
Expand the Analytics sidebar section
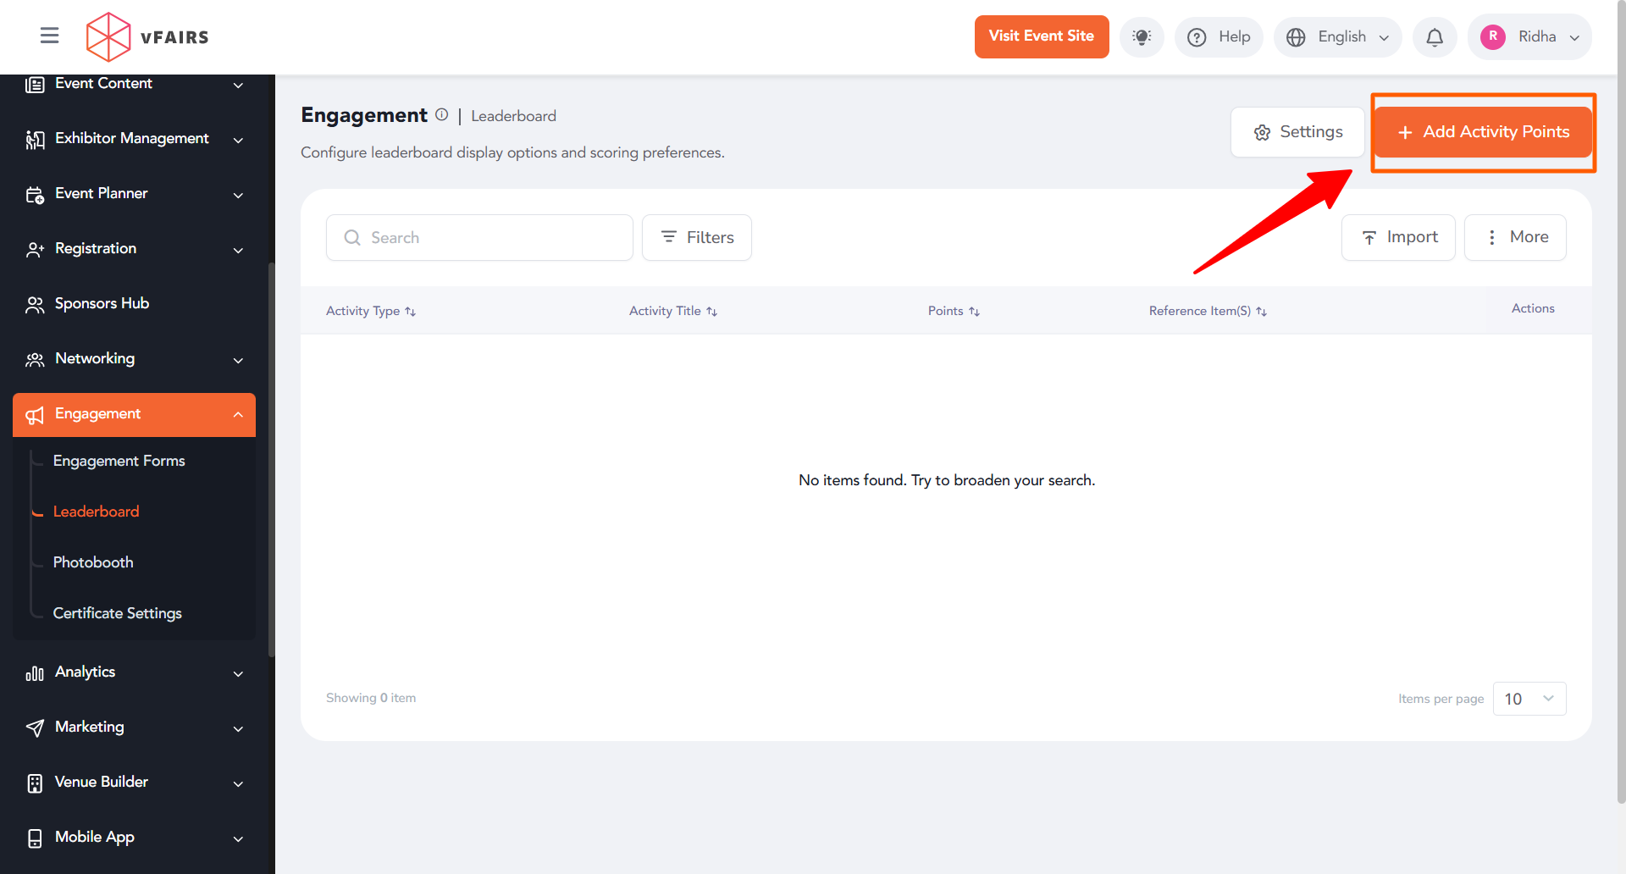coord(134,672)
